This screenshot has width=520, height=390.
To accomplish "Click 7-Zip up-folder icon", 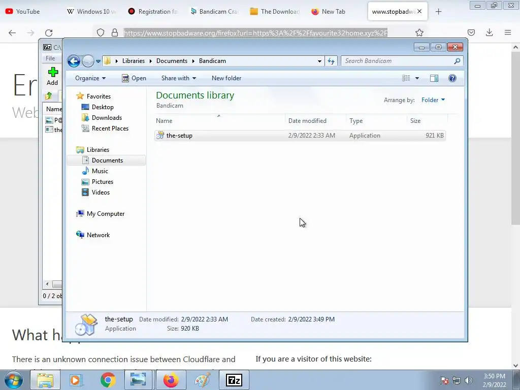I will (49, 96).
